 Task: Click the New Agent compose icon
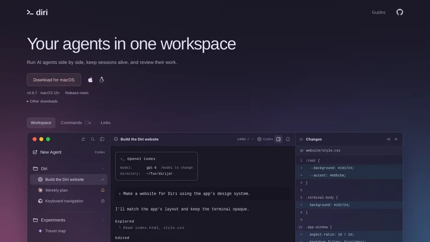click(35, 152)
